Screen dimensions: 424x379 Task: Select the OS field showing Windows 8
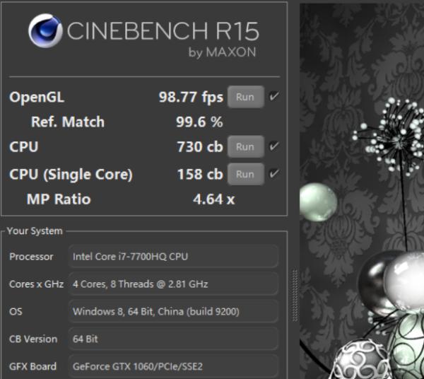[173, 311]
